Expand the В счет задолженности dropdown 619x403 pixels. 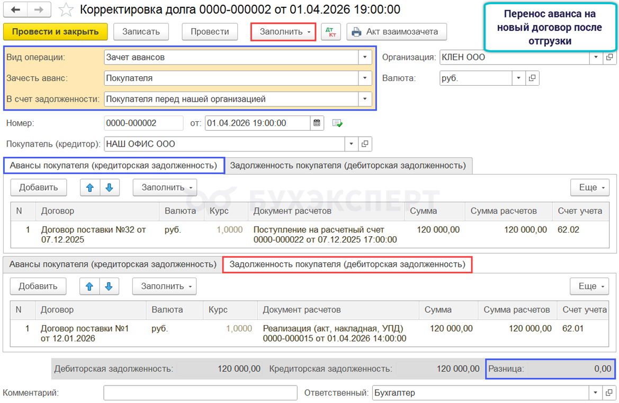pyautogui.click(x=364, y=99)
